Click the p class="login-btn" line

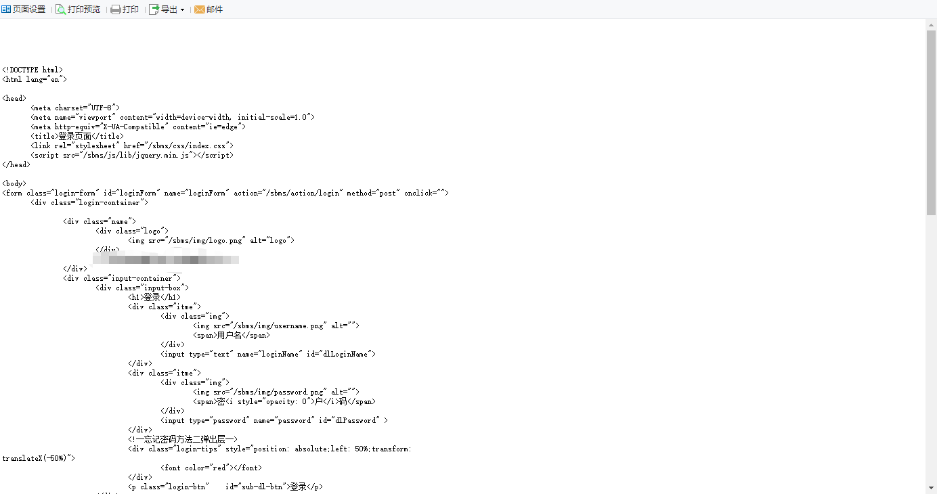(x=225, y=487)
